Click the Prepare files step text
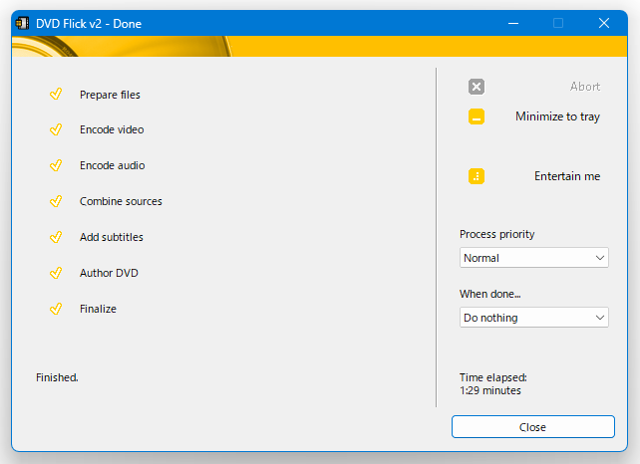Image resolution: width=640 pixels, height=464 pixels. coord(110,95)
